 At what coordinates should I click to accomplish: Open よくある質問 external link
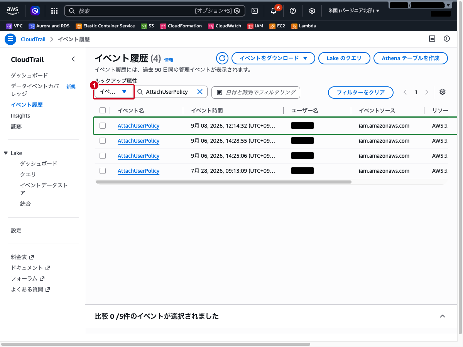30,289
